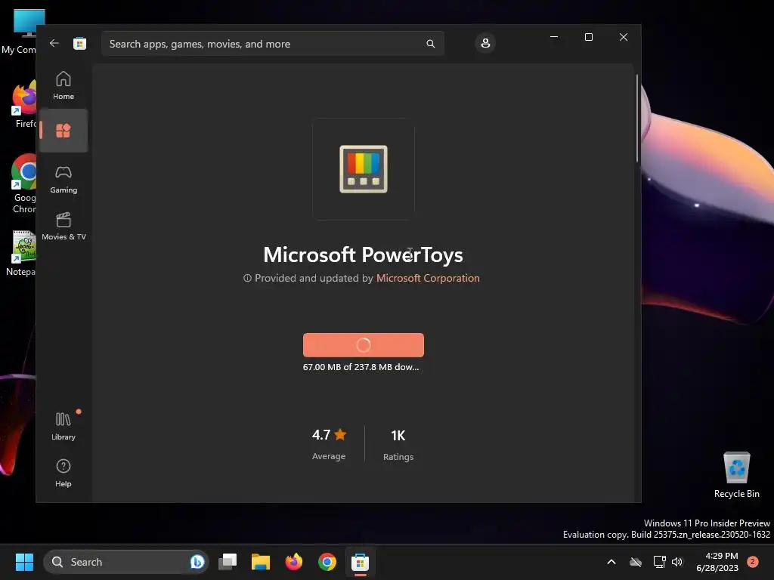
Task: Click the 4.7 Average rating
Action: (329, 444)
